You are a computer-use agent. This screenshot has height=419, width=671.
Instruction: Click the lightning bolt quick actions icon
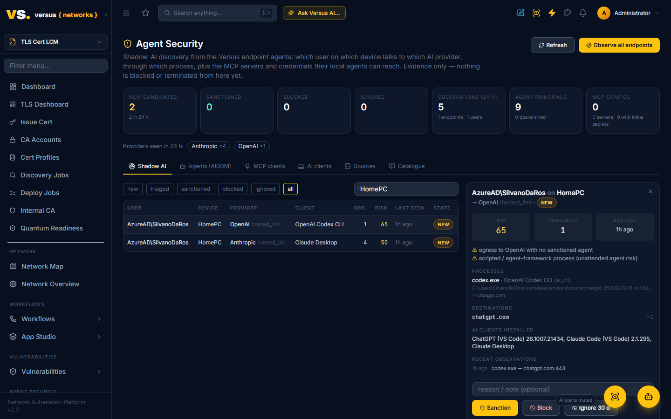point(552,13)
